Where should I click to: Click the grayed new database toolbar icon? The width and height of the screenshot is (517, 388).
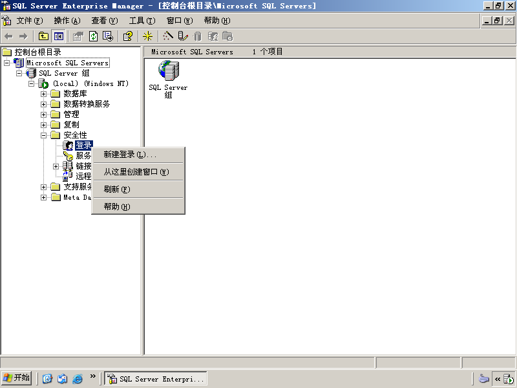click(198, 36)
